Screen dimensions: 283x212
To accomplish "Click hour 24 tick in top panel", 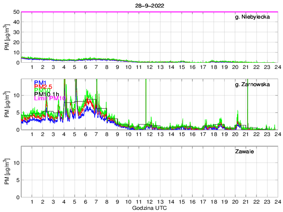I will tap(277, 67).
